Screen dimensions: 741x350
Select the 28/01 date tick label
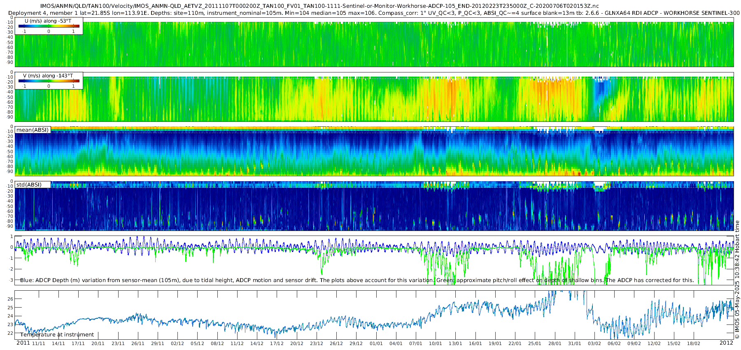coord(555,343)
